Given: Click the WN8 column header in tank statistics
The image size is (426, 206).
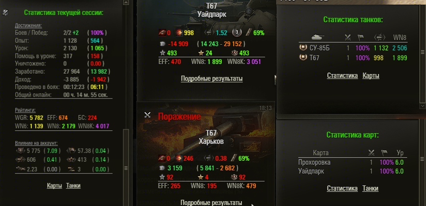Looking at the screenshot, I should click(399, 38).
